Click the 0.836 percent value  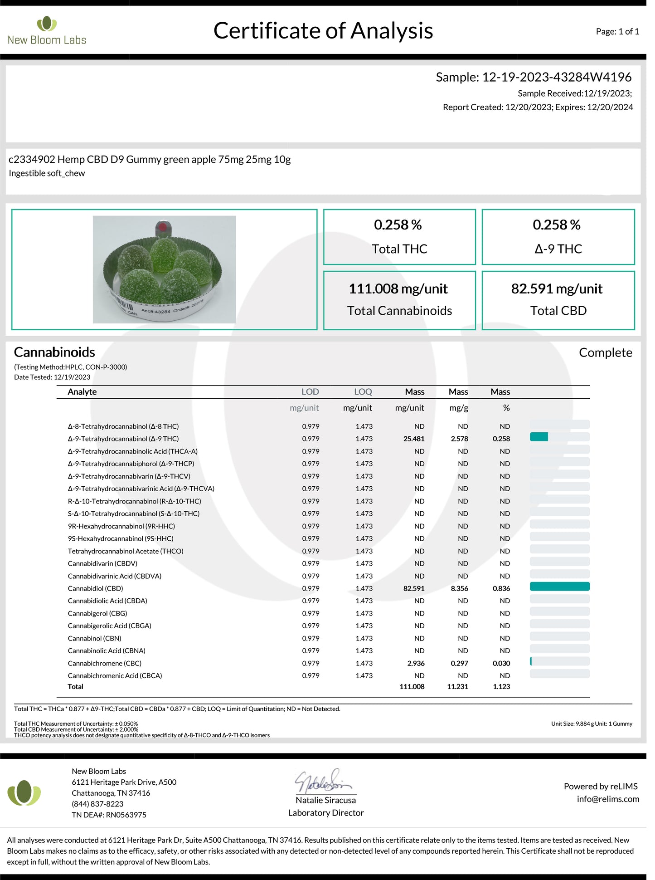point(501,588)
